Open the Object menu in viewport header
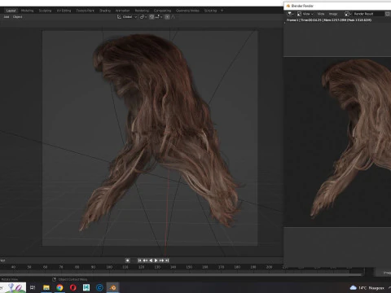This screenshot has width=391, height=293. [18, 17]
